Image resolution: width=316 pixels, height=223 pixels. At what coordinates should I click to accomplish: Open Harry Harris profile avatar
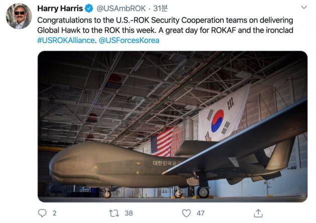(19, 16)
